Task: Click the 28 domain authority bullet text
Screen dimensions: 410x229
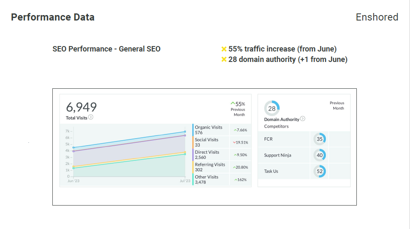Action: tap(288, 59)
